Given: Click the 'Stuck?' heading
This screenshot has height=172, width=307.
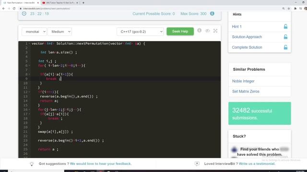Looking at the screenshot, I should [x=239, y=136].
